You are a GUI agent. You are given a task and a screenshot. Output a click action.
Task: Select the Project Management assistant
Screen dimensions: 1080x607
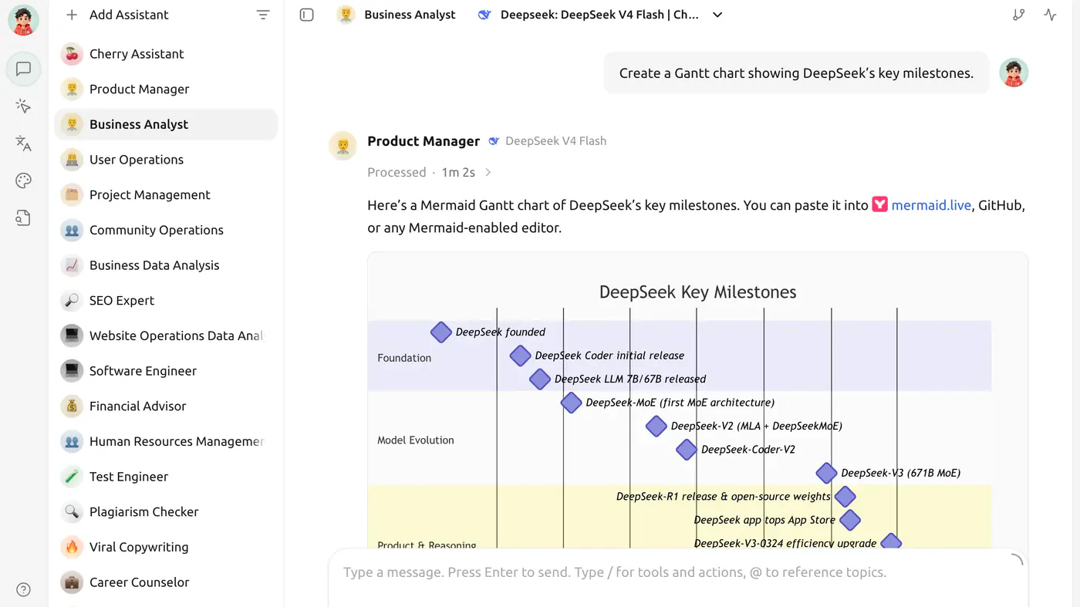point(166,195)
